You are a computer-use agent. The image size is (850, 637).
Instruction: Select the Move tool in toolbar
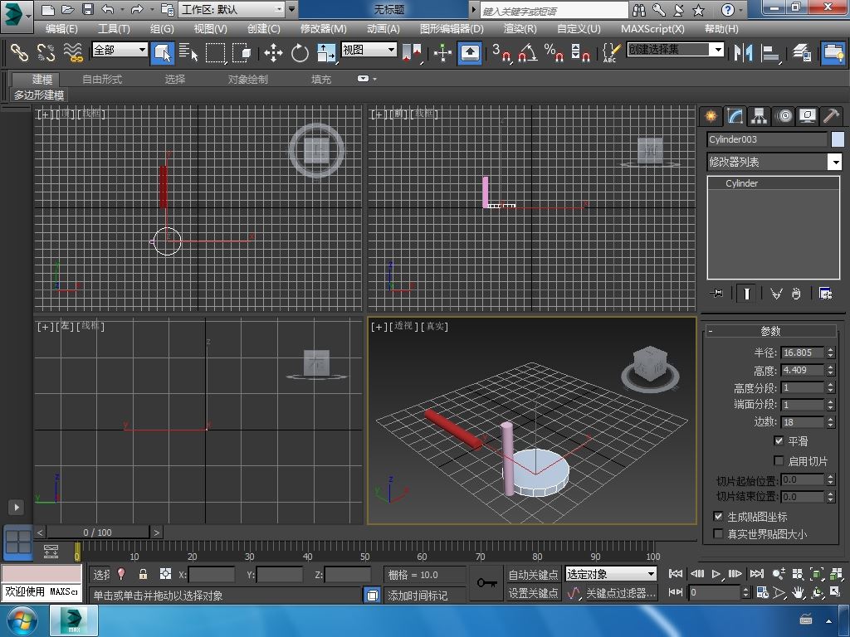coord(273,53)
